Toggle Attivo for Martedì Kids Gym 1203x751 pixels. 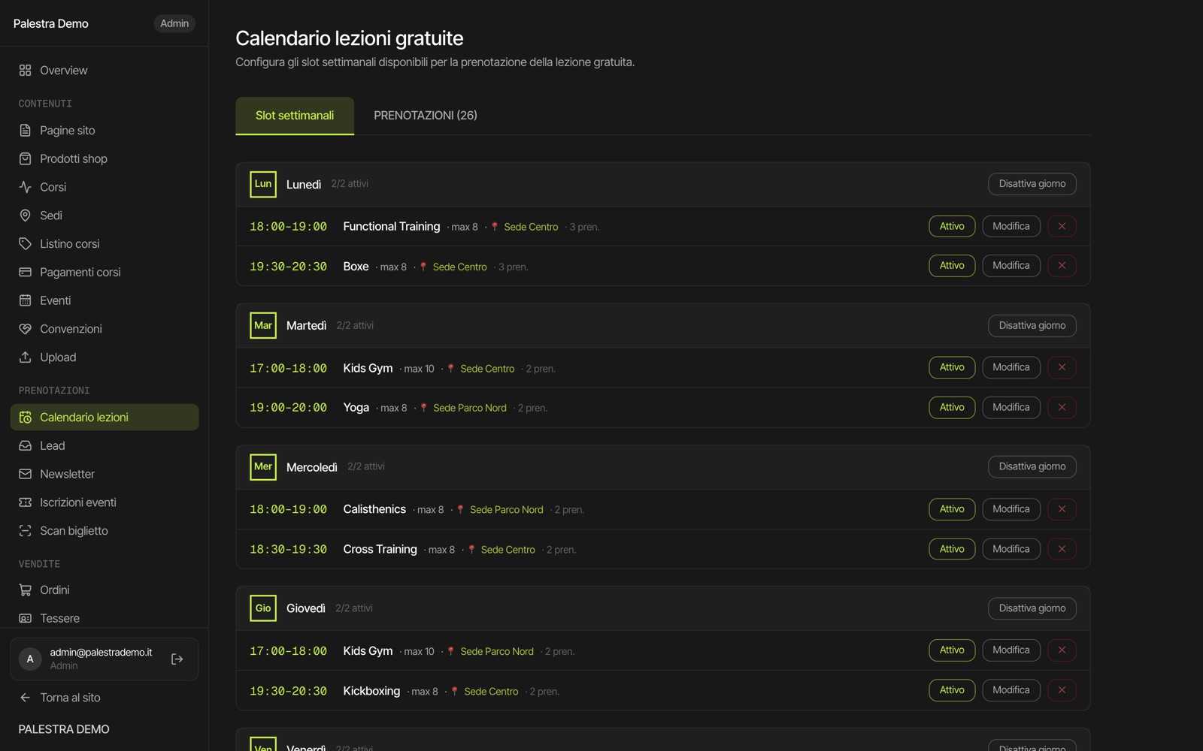(x=952, y=367)
